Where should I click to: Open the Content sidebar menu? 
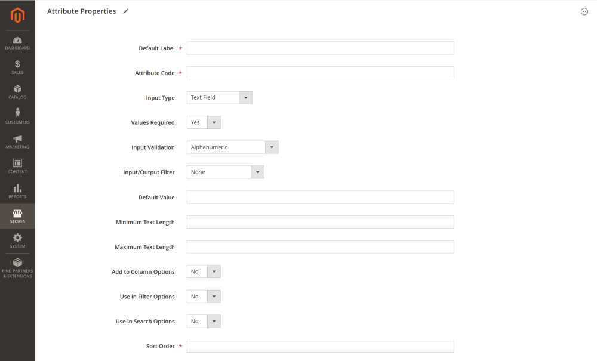pyautogui.click(x=17, y=166)
